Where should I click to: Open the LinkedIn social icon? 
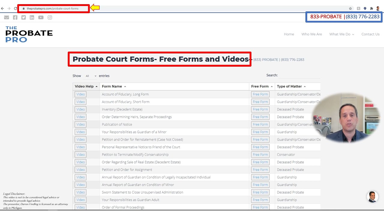point(32,17)
